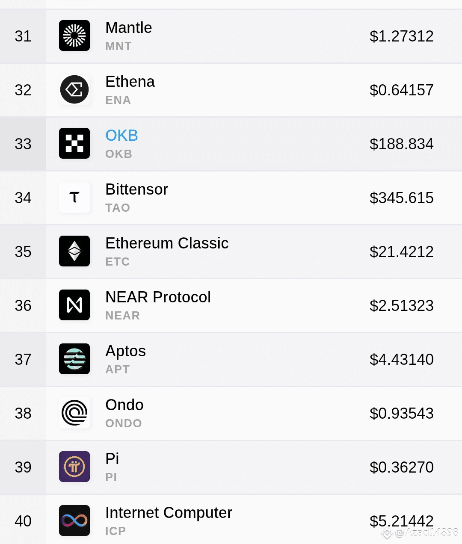Screen dimensions: 462x544
Task: Select the ONDO ticker label
Action: tap(124, 423)
